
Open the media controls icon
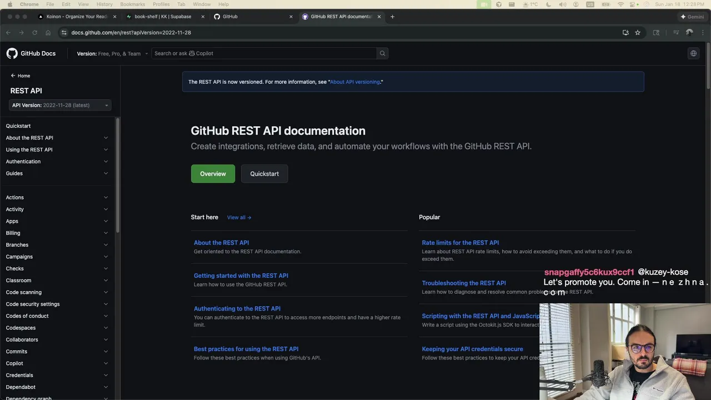(676, 33)
